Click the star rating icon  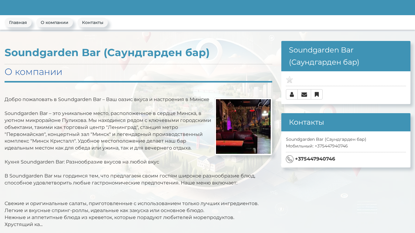click(290, 80)
